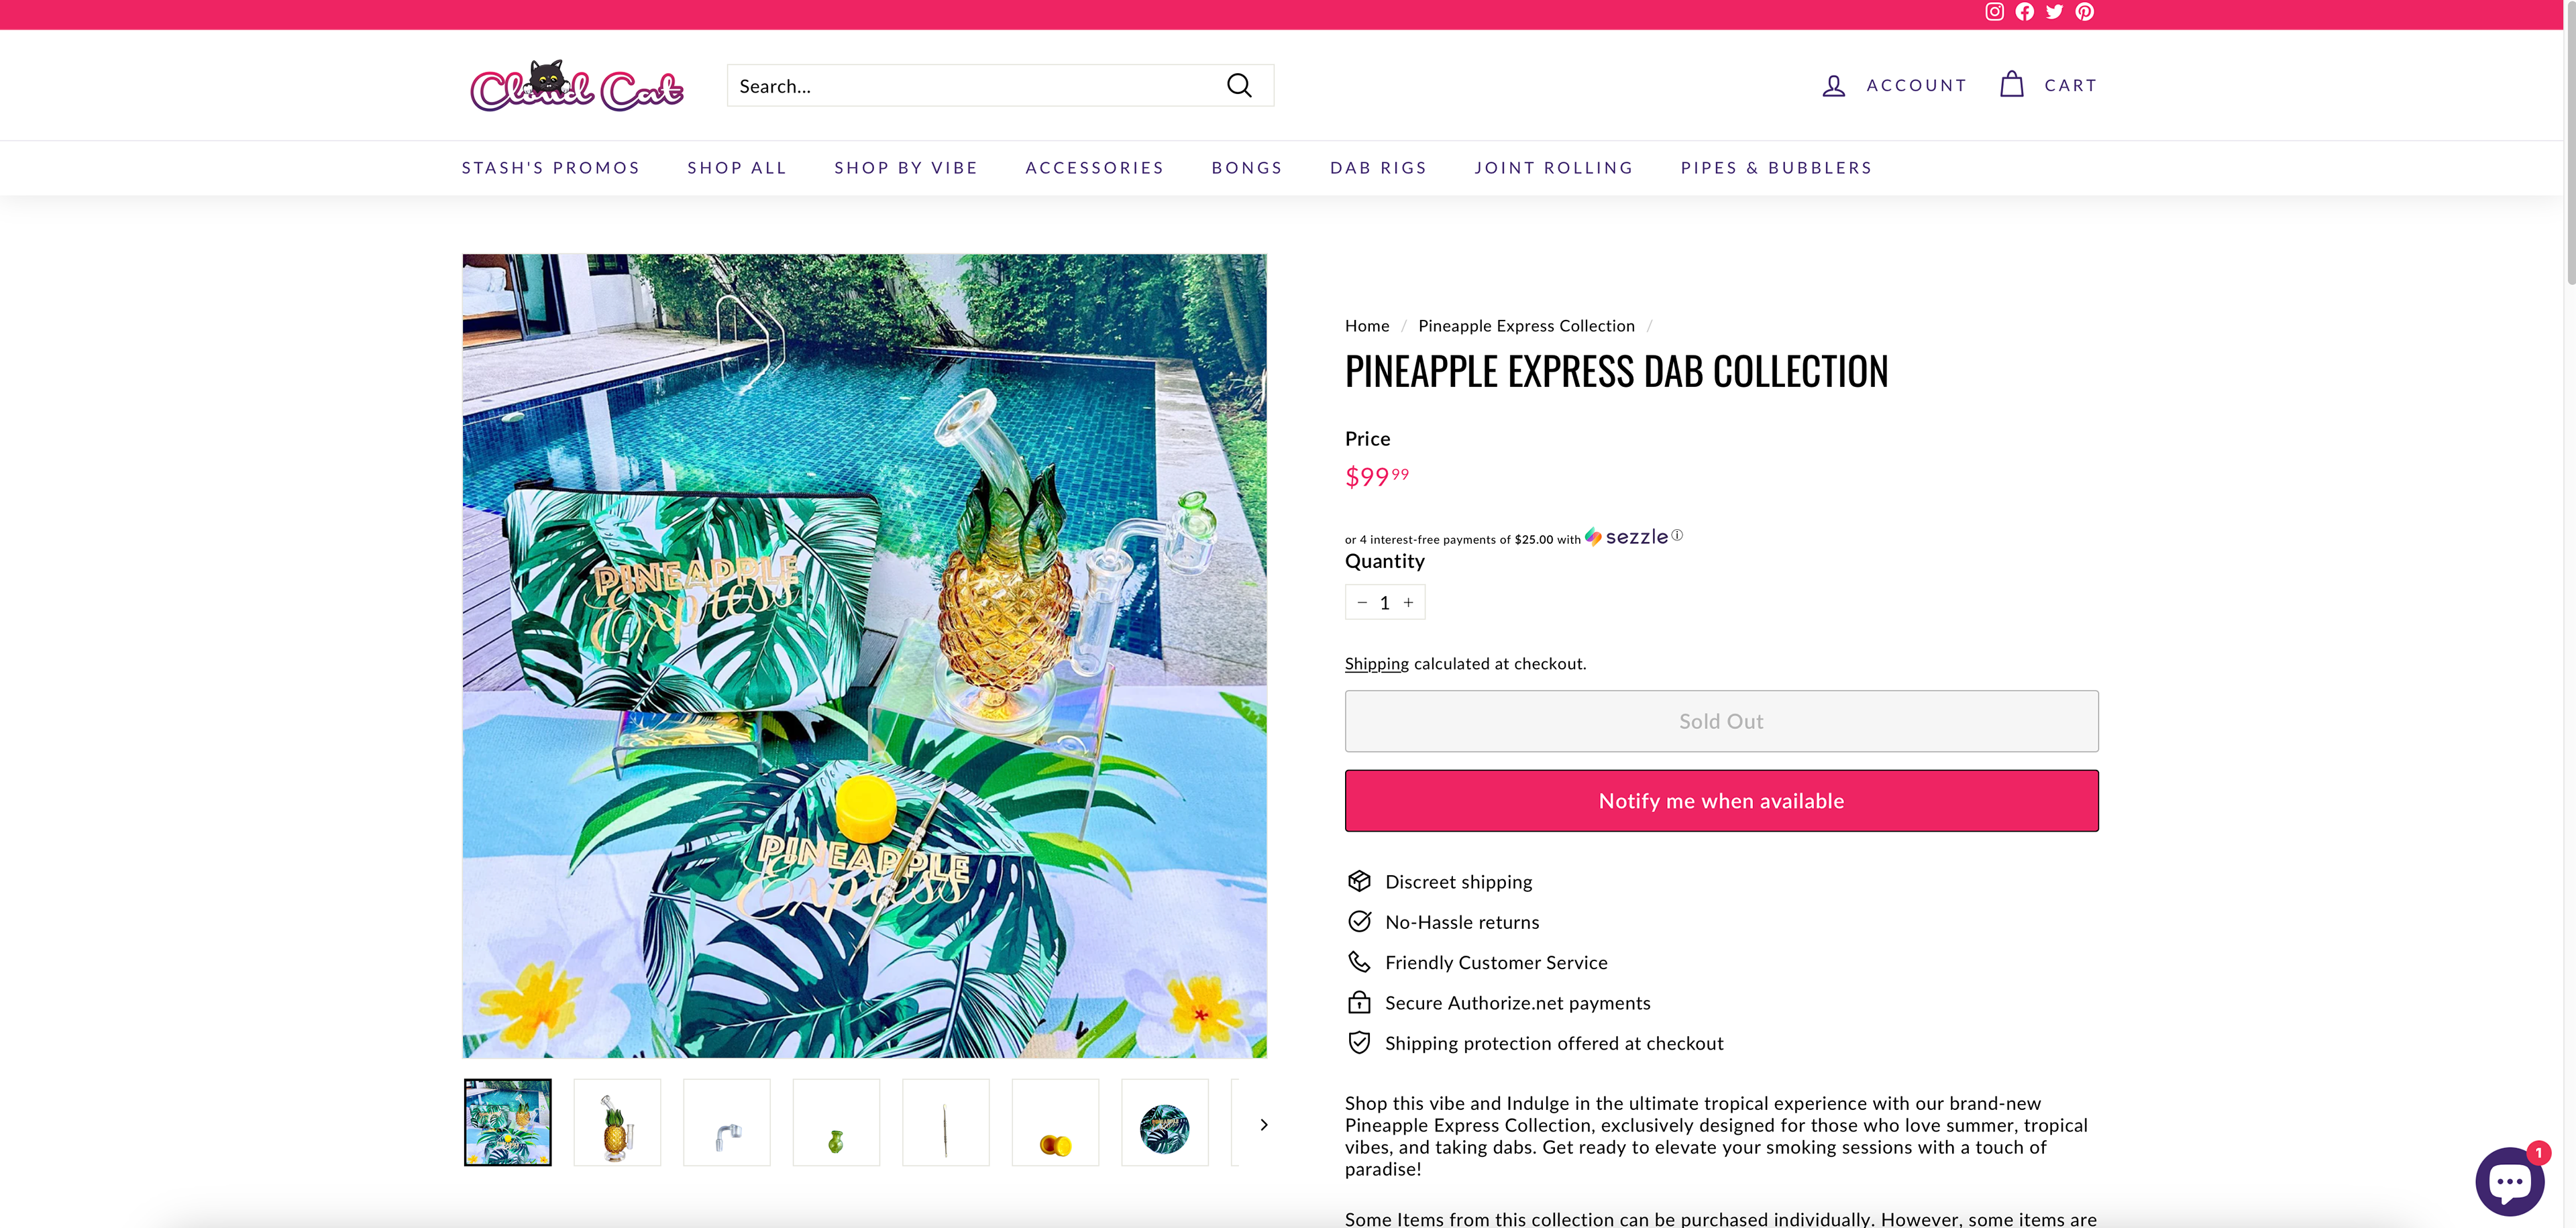2576x1228 pixels.
Task: Open the Shop By Vibe menu
Action: (906, 168)
